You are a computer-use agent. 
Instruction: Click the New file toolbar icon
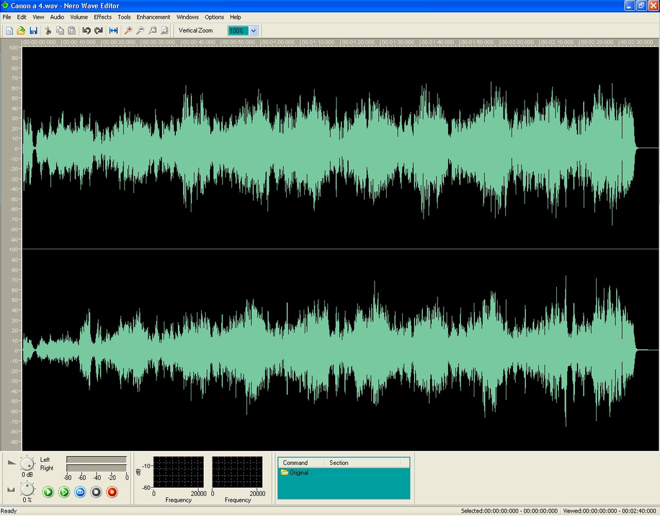(9, 31)
